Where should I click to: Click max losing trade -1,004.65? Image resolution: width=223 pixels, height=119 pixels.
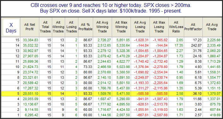[x=161, y=51]
